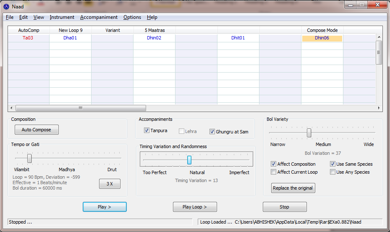Image resolution: width=390 pixels, height=232 pixels.
Task: Click the Compose Mode column header
Action: pos(322,30)
